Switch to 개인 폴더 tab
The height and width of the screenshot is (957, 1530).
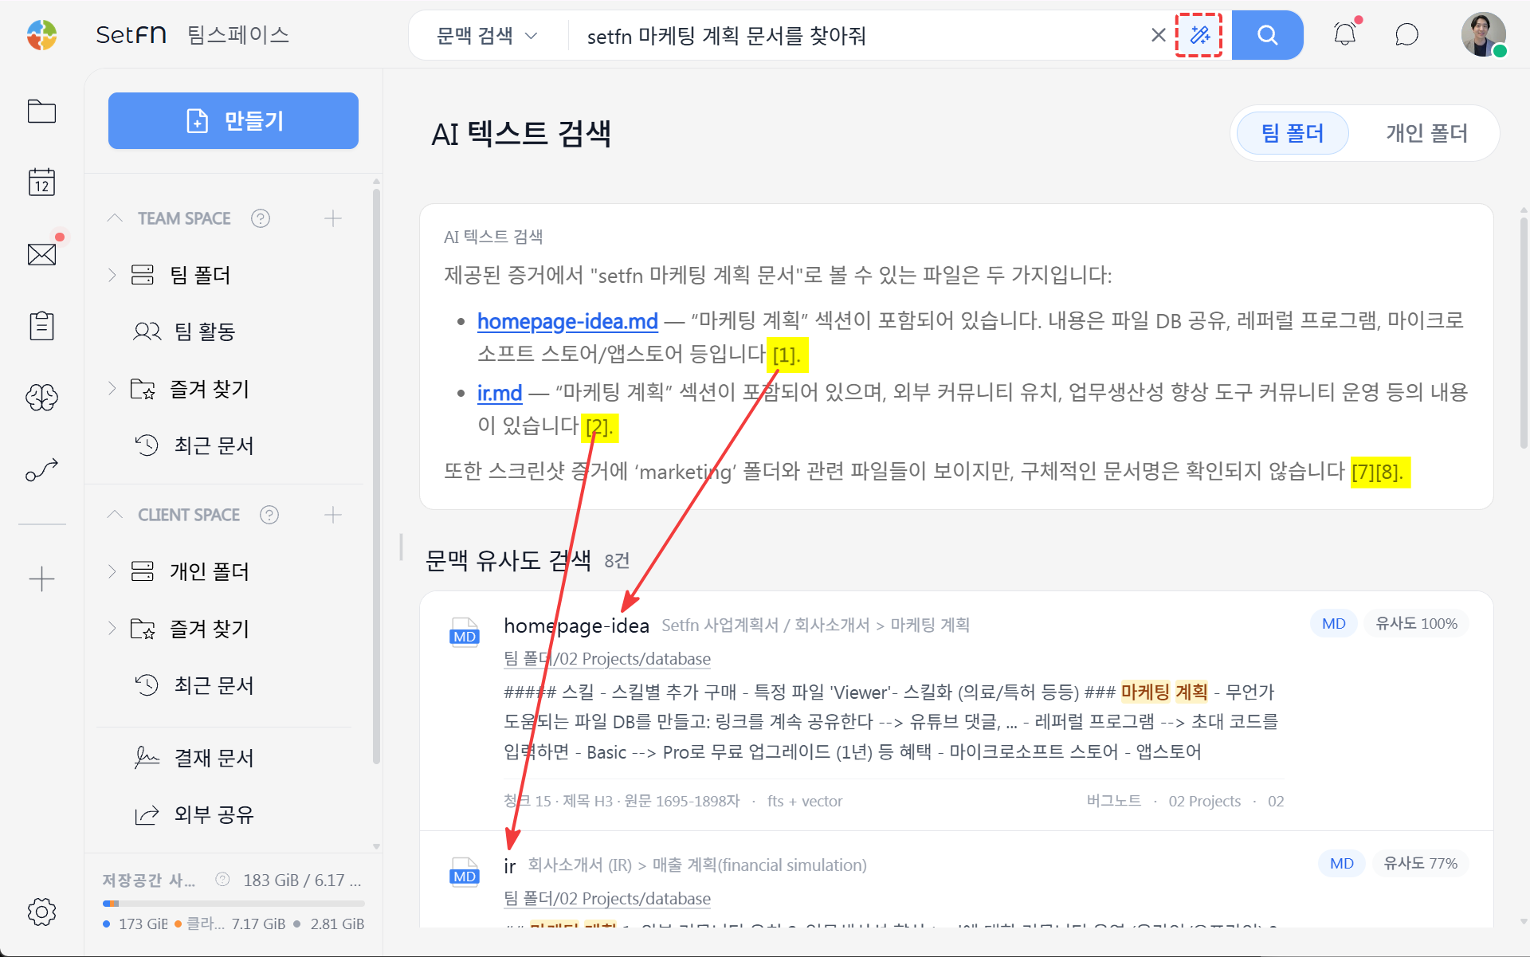pos(1426,133)
